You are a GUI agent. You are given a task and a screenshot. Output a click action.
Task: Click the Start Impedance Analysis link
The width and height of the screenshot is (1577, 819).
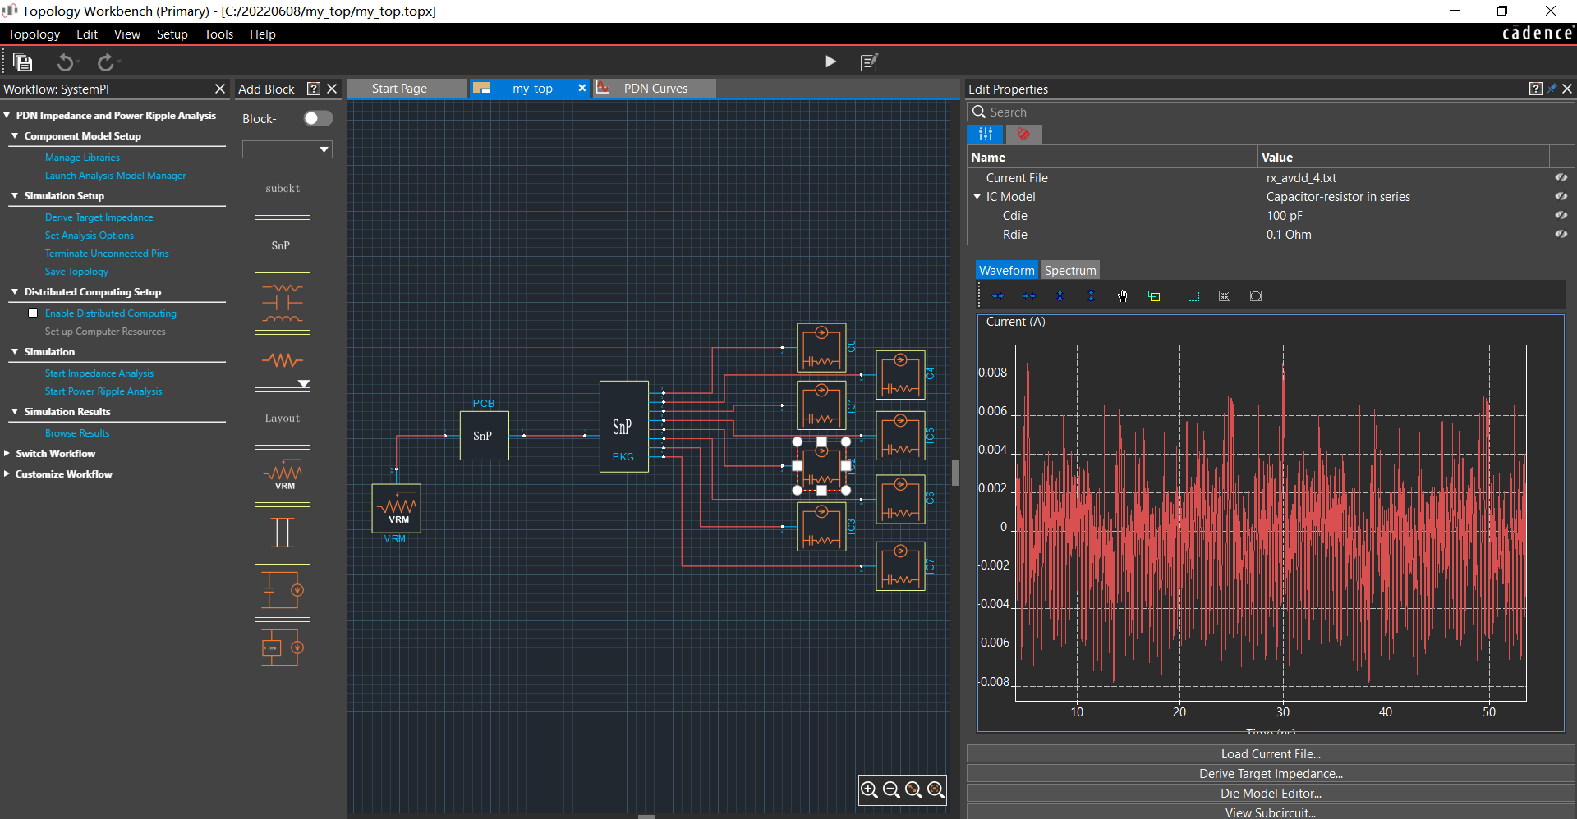coord(99,373)
